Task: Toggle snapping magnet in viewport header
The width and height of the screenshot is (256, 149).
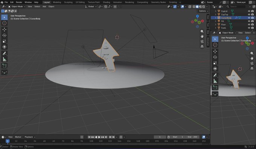Action: point(106,7)
